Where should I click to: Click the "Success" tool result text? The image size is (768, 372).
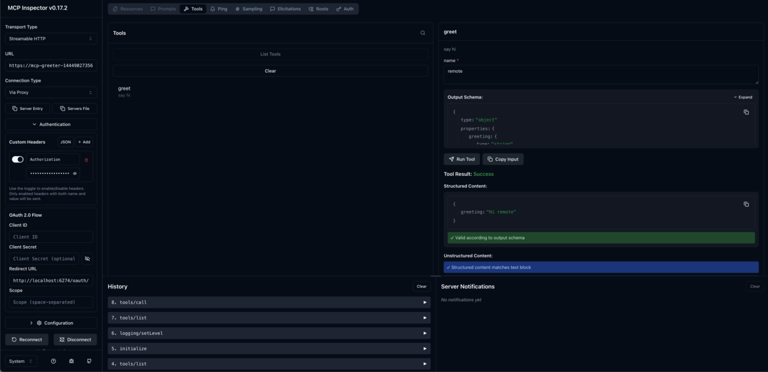(483, 174)
